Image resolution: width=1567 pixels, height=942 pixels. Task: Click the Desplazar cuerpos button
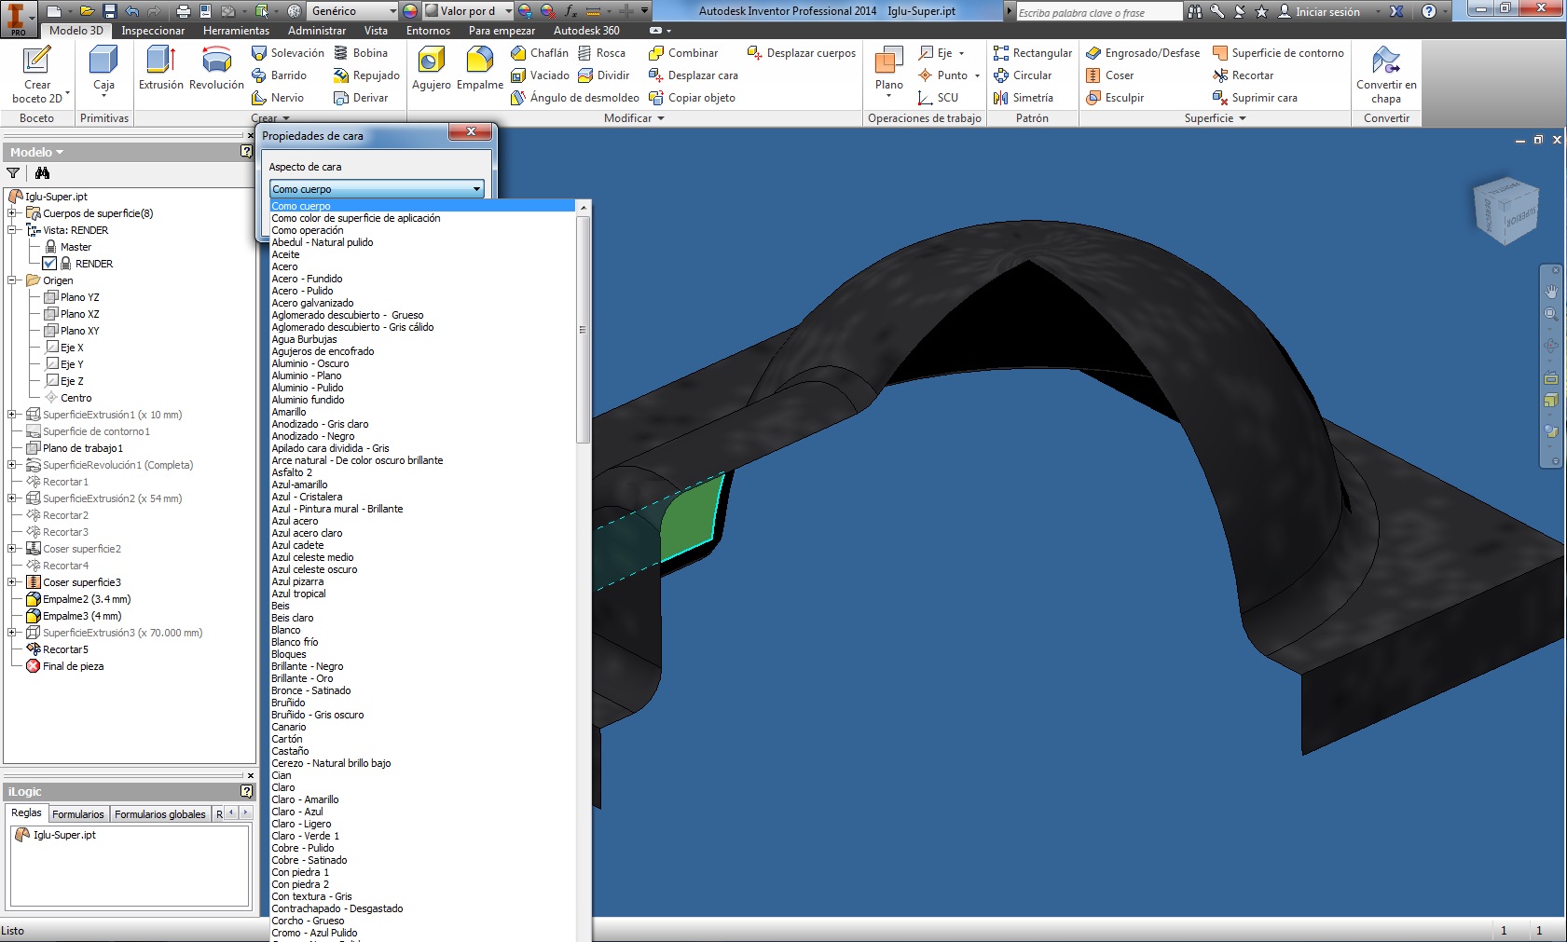pyautogui.click(x=802, y=53)
